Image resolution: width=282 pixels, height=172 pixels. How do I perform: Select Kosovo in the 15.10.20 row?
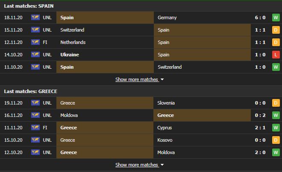tap(165, 140)
